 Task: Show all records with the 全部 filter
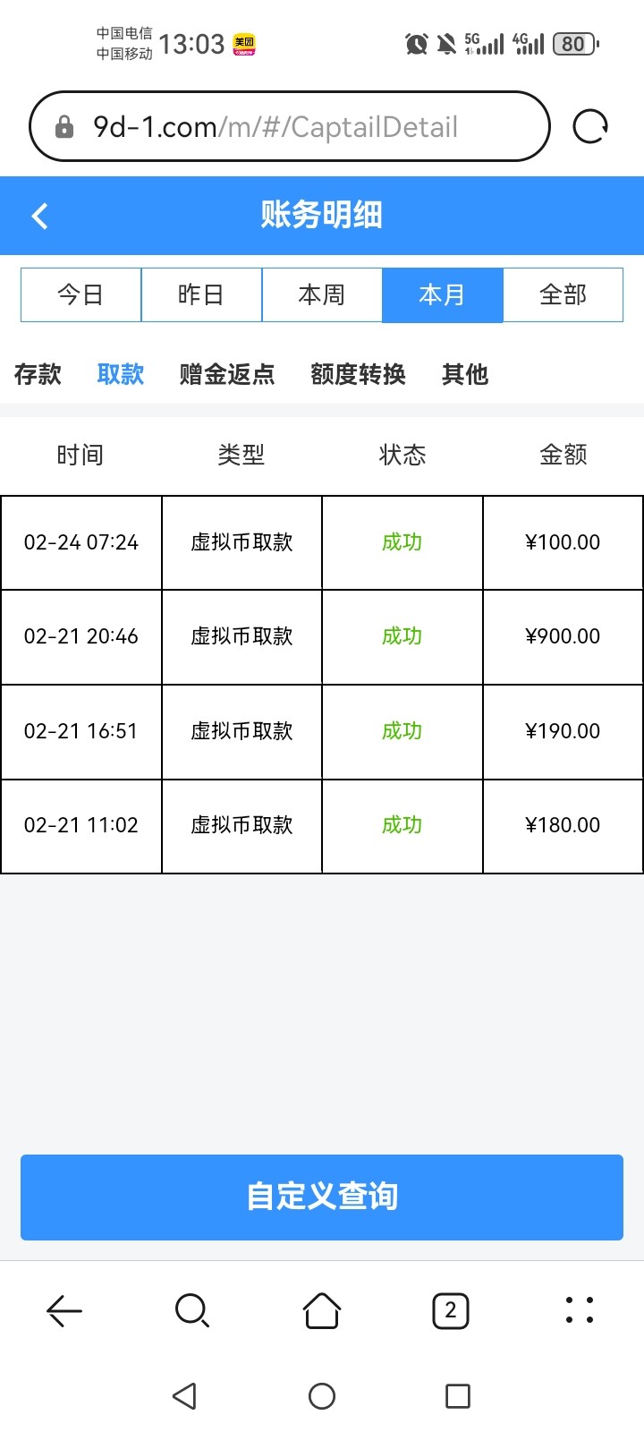(x=563, y=294)
